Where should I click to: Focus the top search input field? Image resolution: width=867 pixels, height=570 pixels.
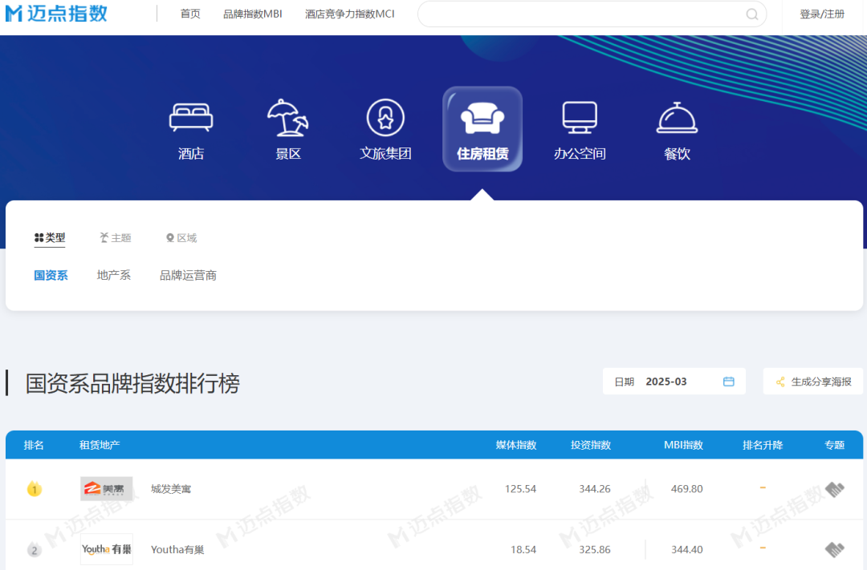pyautogui.click(x=578, y=14)
